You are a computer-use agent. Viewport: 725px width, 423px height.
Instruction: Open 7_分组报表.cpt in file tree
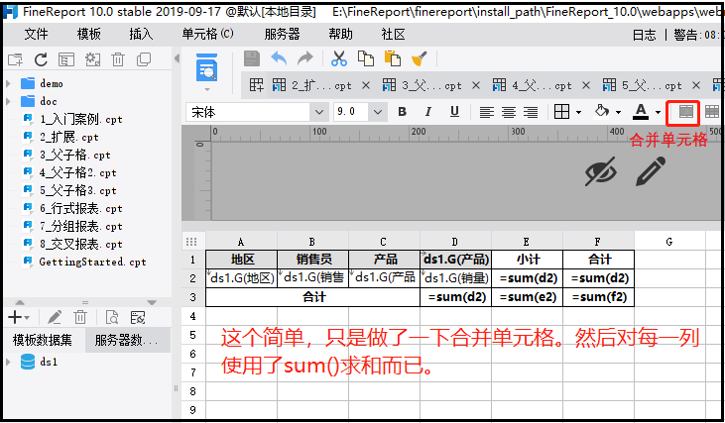80,226
